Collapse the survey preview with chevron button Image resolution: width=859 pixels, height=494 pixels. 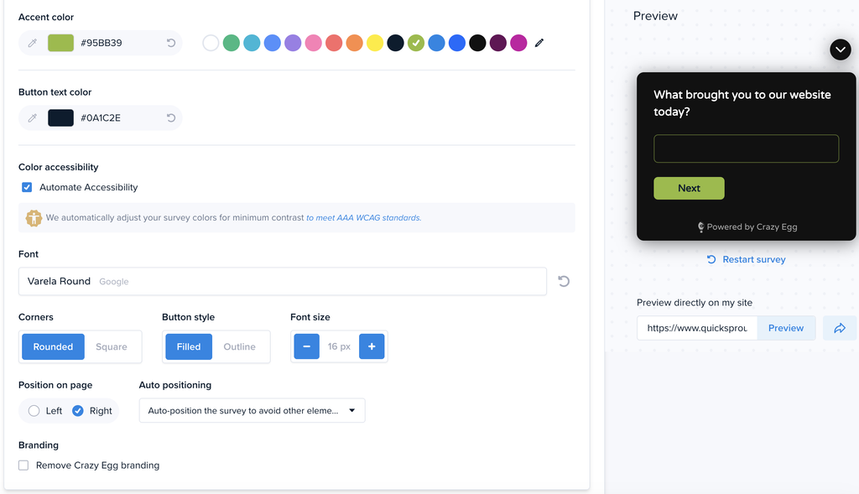point(841,49)
